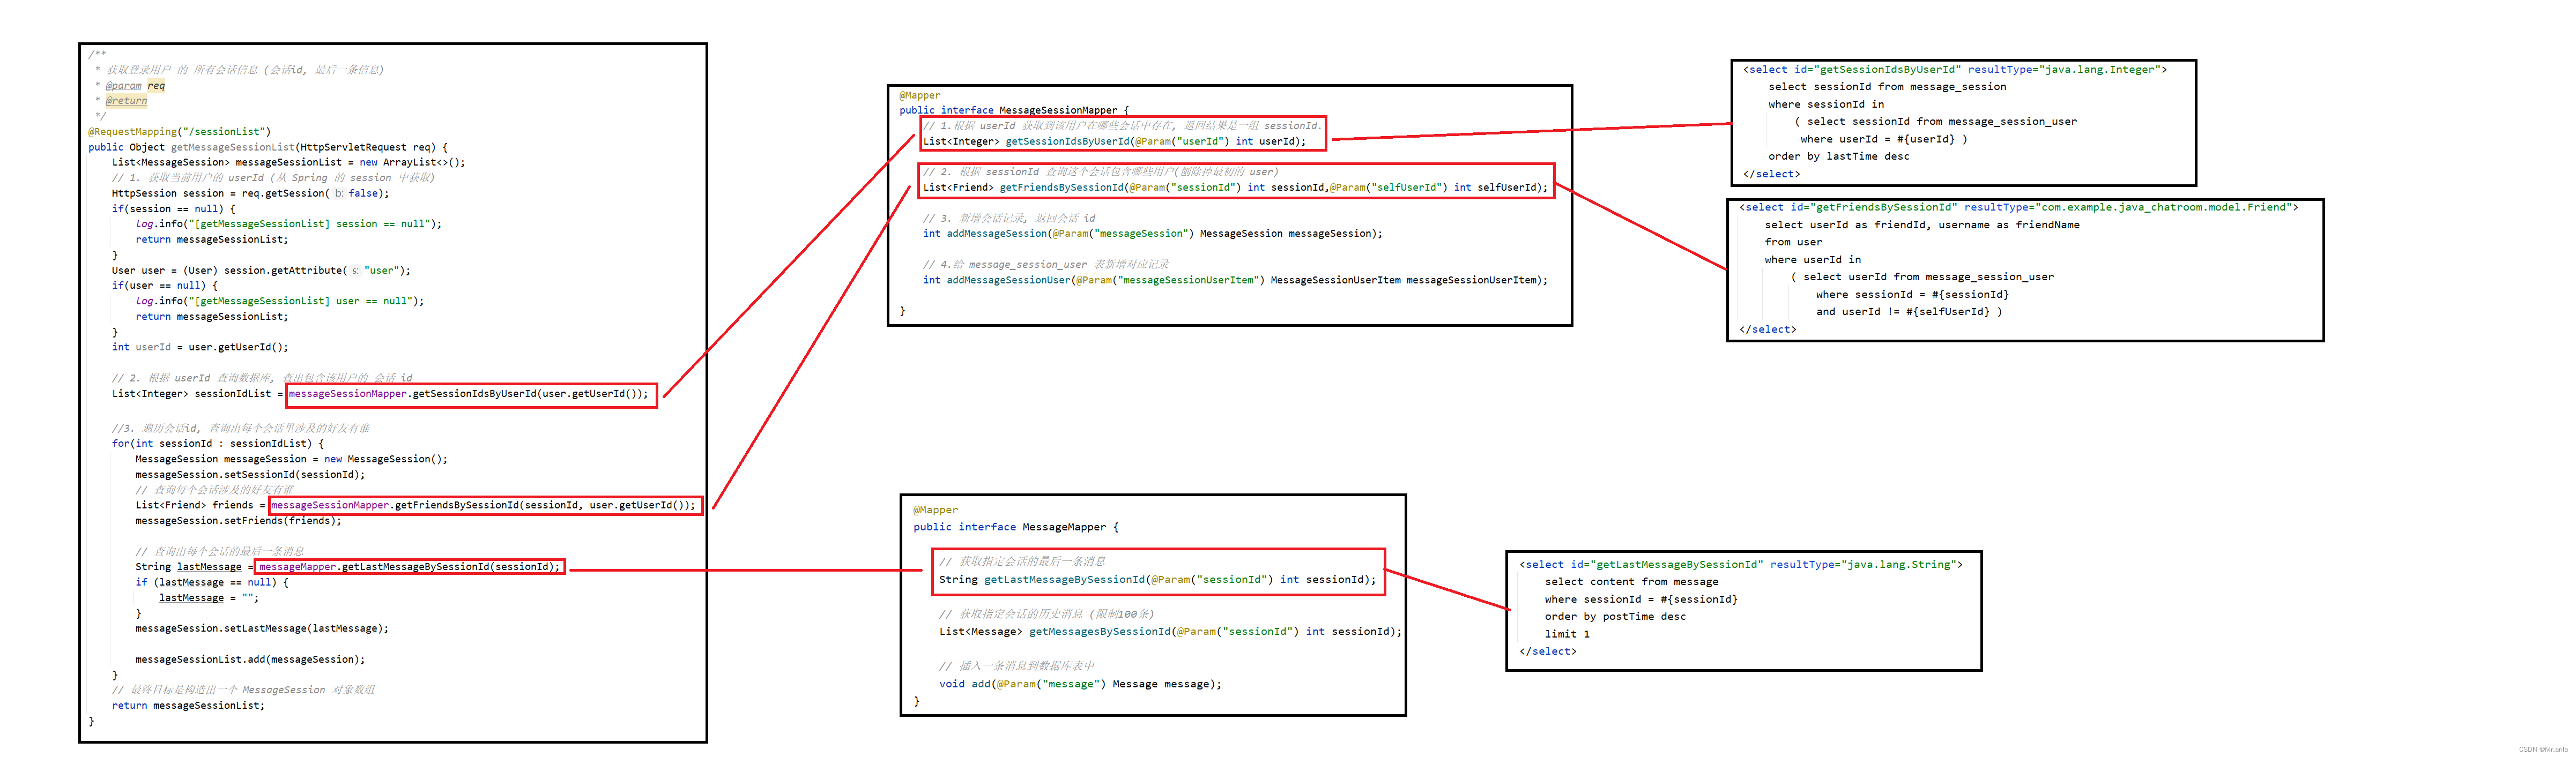The image size is (2576, 757).
Task: Click '( select sessionId from message_session_user' subquery line
Action: pyautogui.click(x=1935, y=122)
